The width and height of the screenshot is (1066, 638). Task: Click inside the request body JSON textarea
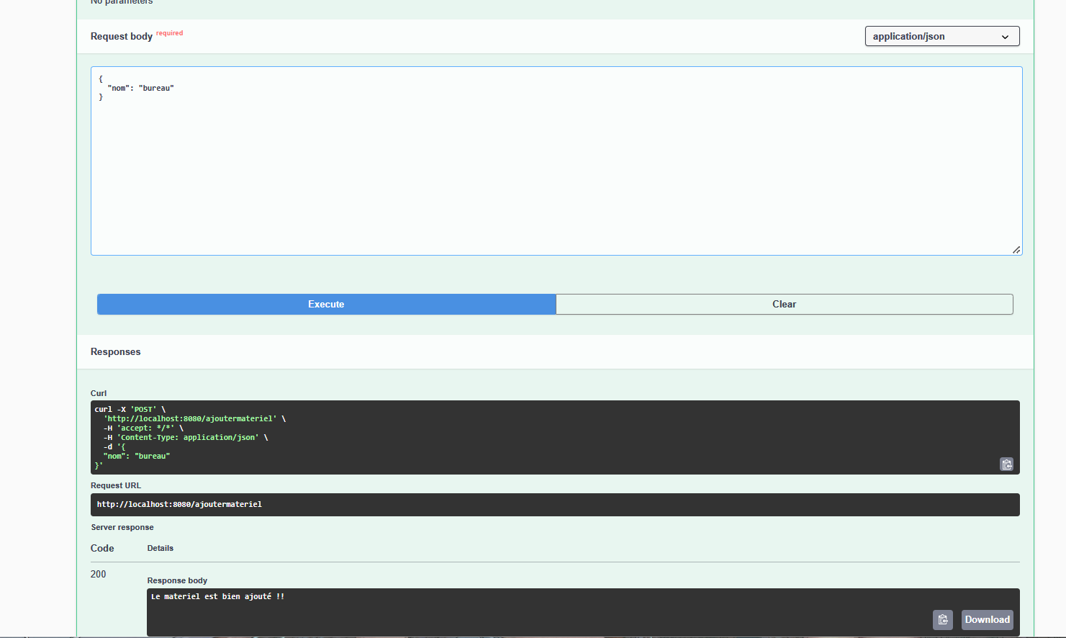tap(556, 161)
